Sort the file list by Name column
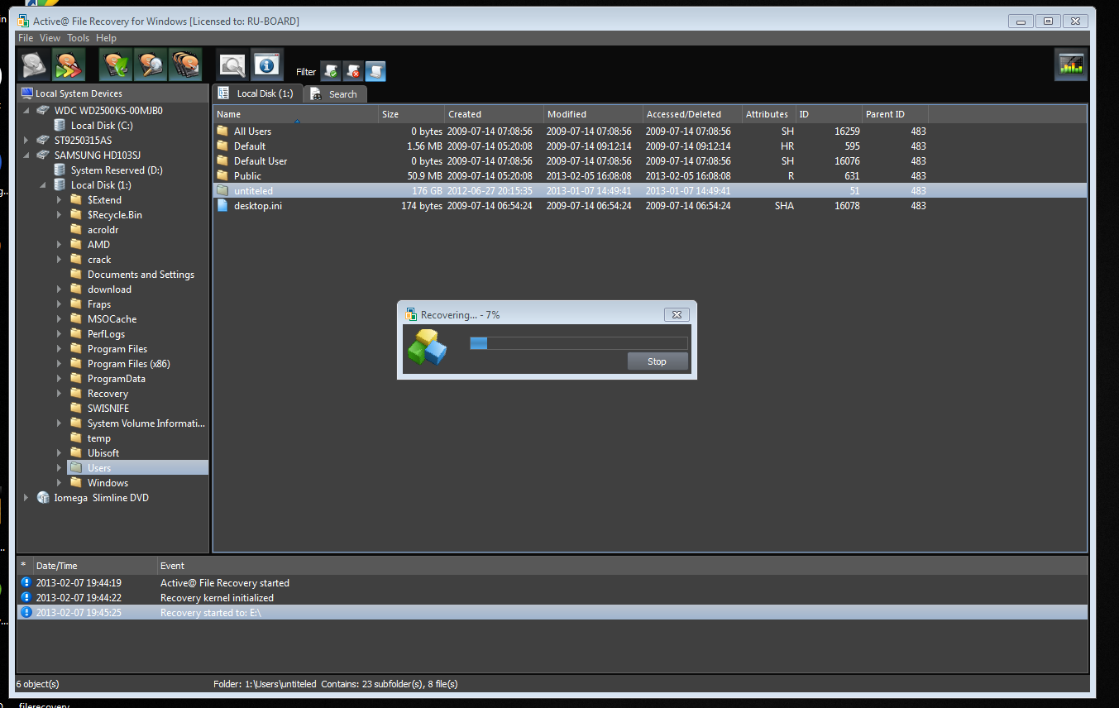Viewport: 1119px width, 708px height. pos(296,114)
